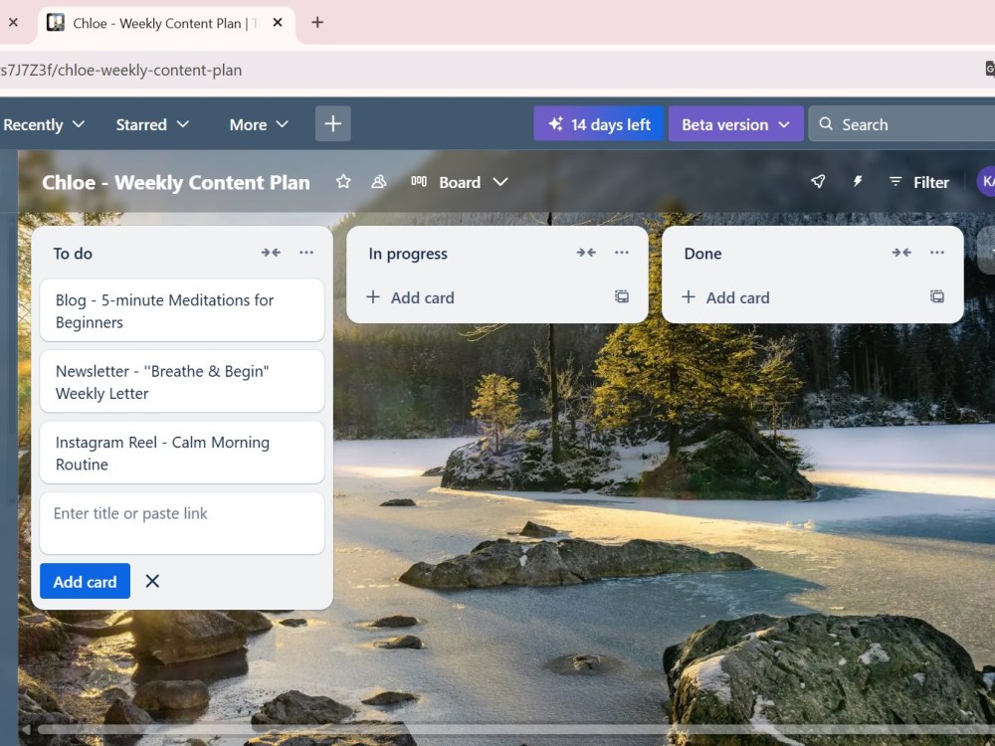Image resolution: width=995 pixels, height=746 pixels.
Task: Rename the board title Chloe - Weekly Content Plan
Action: 176,182
